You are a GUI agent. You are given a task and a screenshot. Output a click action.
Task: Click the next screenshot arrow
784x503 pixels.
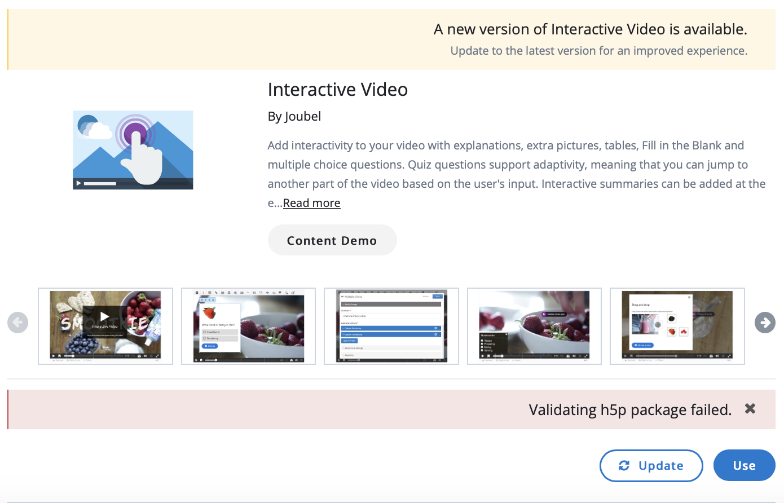pyautogui.click(x=765, y=323)
